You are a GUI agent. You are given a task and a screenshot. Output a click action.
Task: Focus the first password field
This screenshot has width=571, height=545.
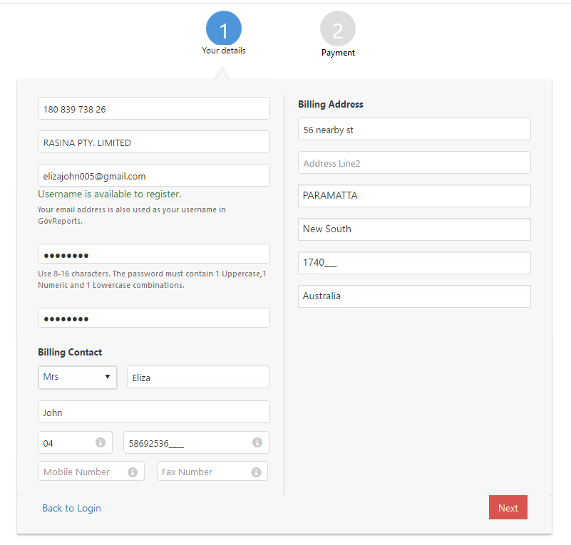click(x=154, y=254)
